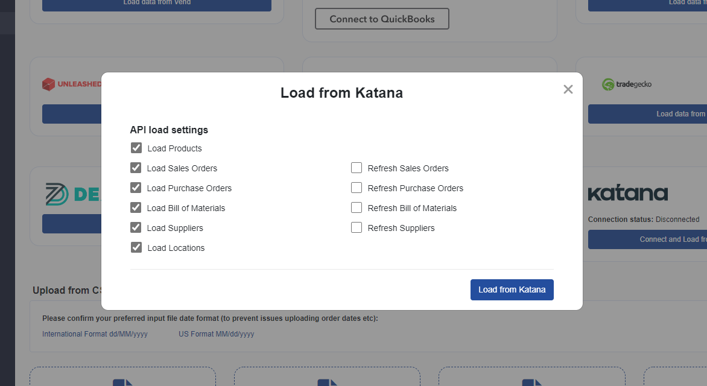
Task: Select International Format dd/MM/yyyy
Action: click(x=95, y=334)
